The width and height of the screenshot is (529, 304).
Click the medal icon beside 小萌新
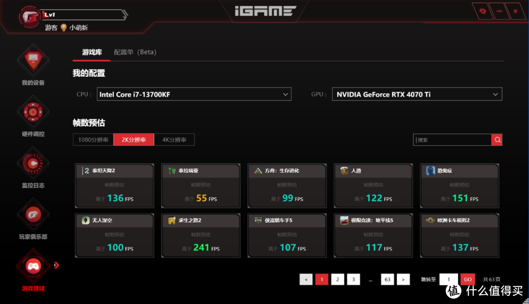coord(63,27)
